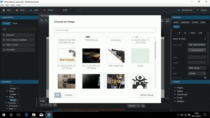Viewport: 210px width, 118px height.
Task: Confirm selection with OK button
Action: 58,95
